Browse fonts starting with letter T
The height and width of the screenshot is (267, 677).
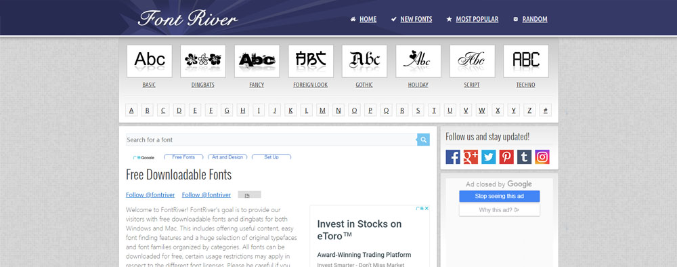tap(434, 110)
